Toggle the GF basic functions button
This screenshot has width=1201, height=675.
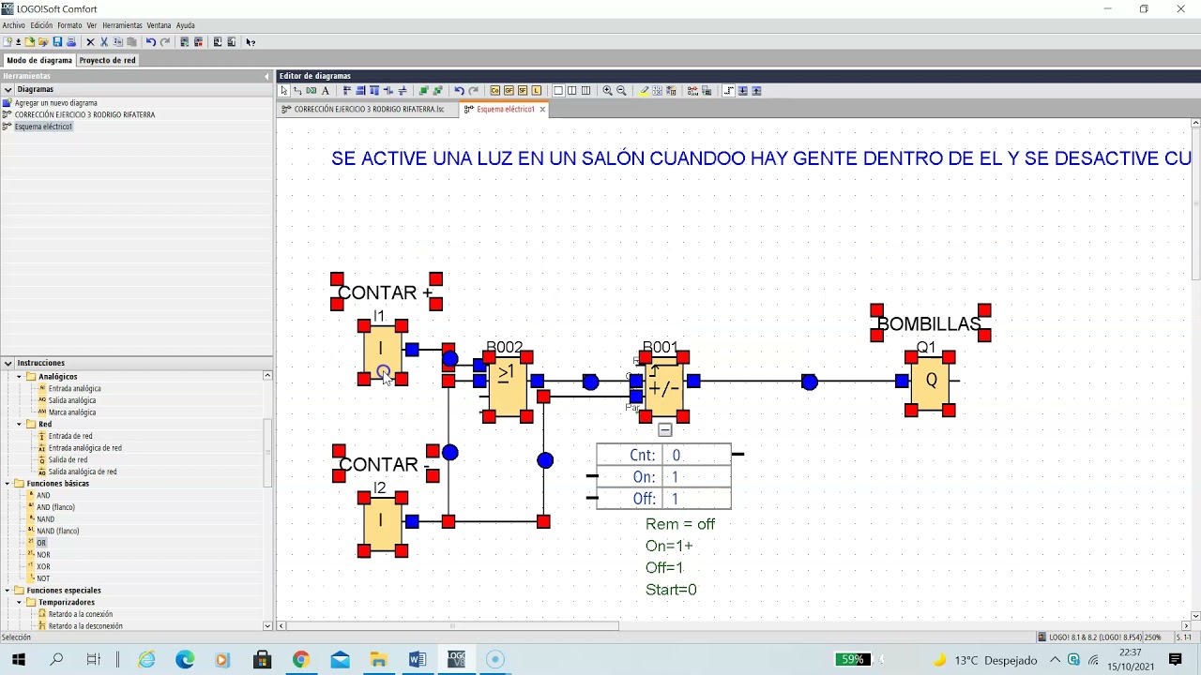[x=509, y=91]
